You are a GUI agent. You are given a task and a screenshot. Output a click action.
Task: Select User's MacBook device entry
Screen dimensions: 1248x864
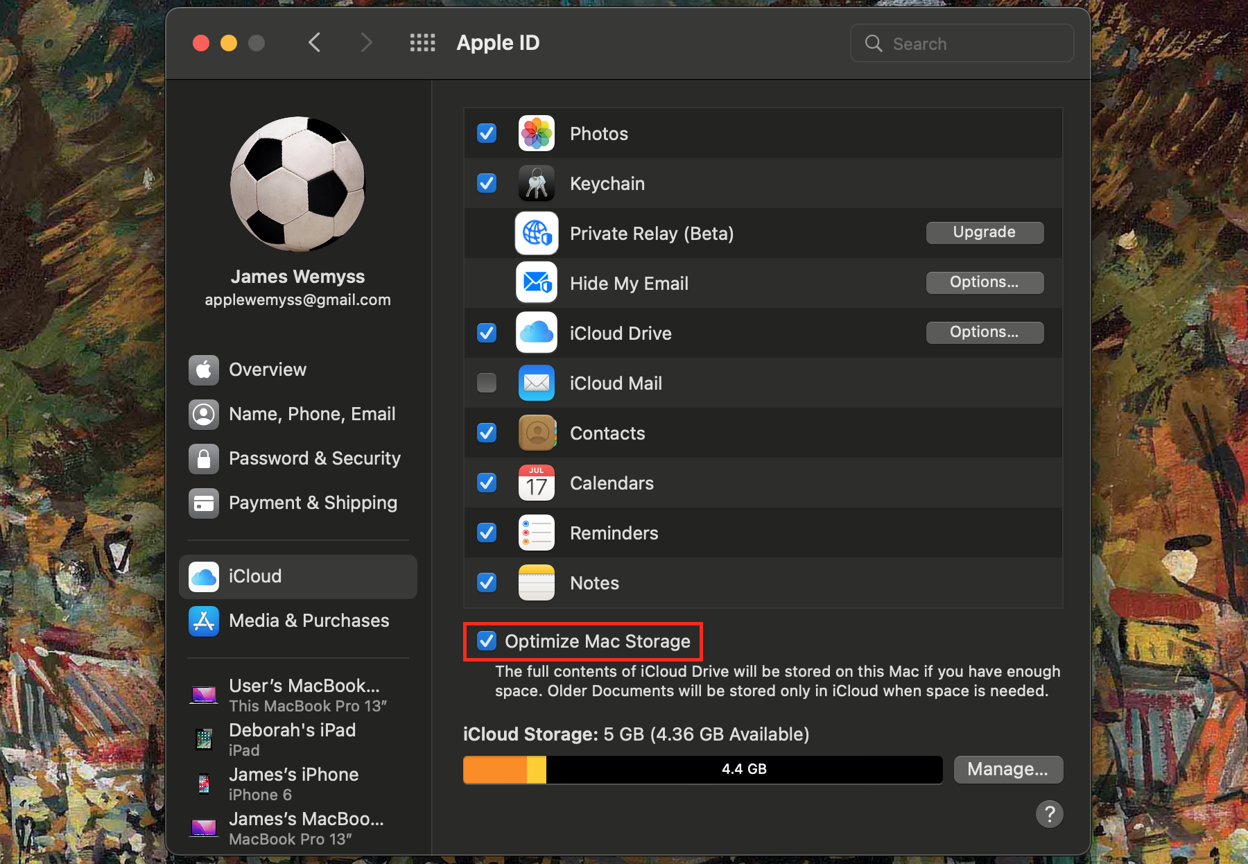point(298,695)
